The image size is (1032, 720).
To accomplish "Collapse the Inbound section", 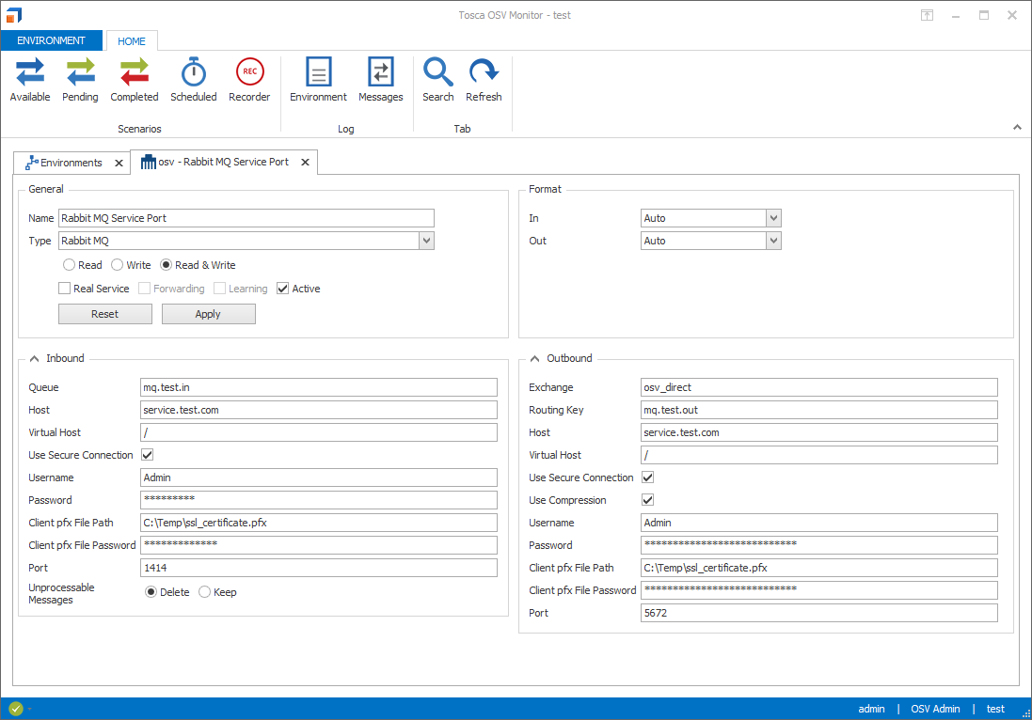I will (35, 358).
